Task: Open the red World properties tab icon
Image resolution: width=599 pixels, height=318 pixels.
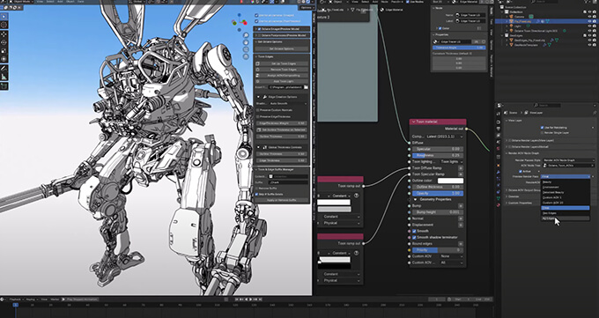Action: 499,148
